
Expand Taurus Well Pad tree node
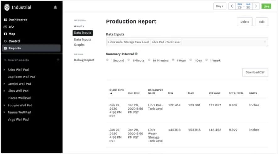[x=4, y=112]
